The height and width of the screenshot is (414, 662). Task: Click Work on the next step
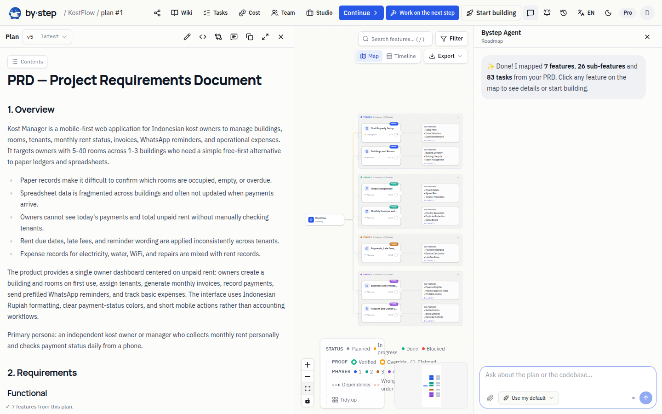pos(422,13)
